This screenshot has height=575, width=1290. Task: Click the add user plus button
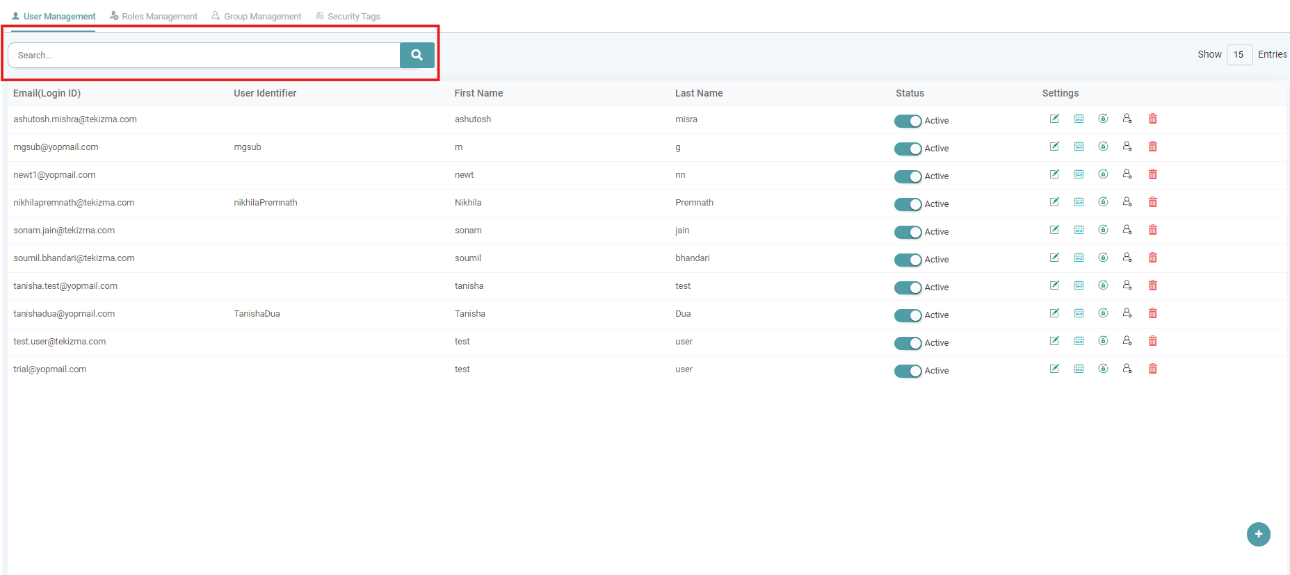coord(1258,534)
